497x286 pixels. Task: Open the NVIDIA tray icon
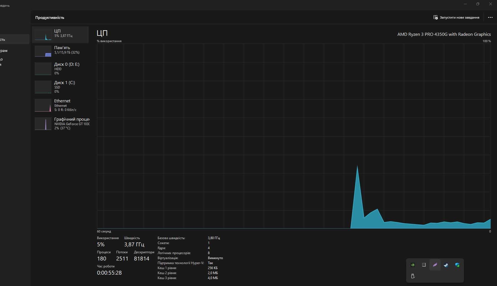[x=413, y=265]
